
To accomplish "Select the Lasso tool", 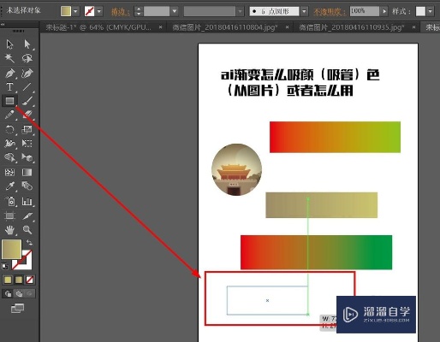I will pyautogui.click(x=27, y=58).
